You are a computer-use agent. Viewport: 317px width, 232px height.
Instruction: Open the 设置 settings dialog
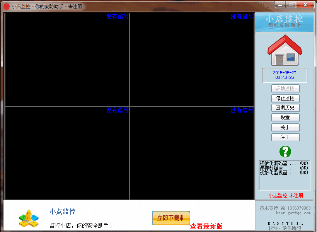point(285,118)
